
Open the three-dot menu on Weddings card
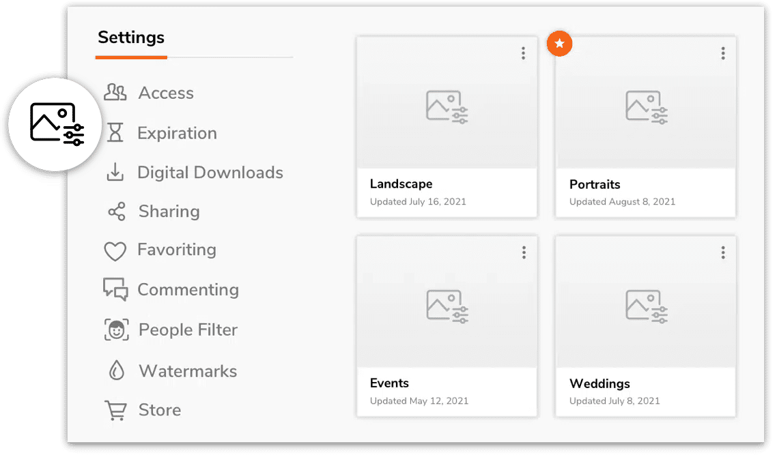[x=723, y=252]
